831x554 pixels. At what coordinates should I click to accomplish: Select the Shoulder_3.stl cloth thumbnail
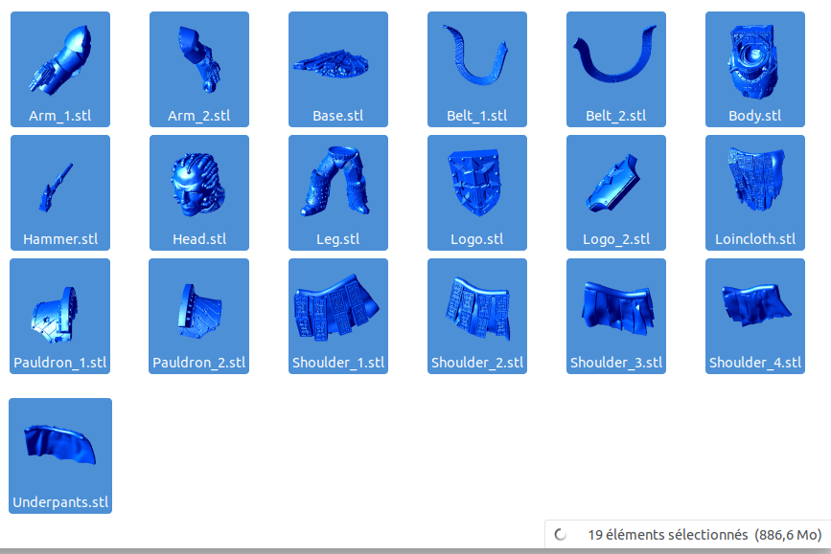(x=617, y=308)
